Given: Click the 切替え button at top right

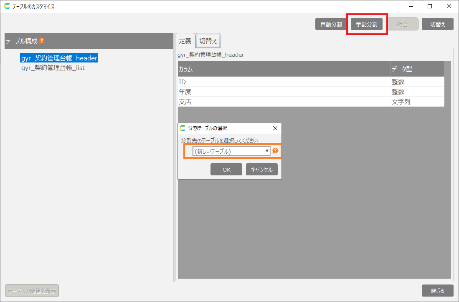Looking at the screenshot, I should pos(437,24).
